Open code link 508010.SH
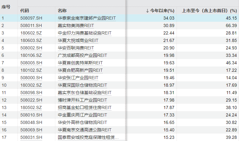Viewport: 239px width, 141px height. (31, 115)
